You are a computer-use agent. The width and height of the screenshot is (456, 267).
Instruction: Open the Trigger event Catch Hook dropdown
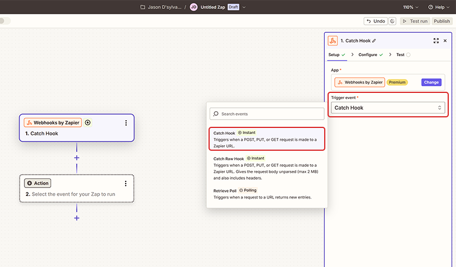(x=388, y=107)
